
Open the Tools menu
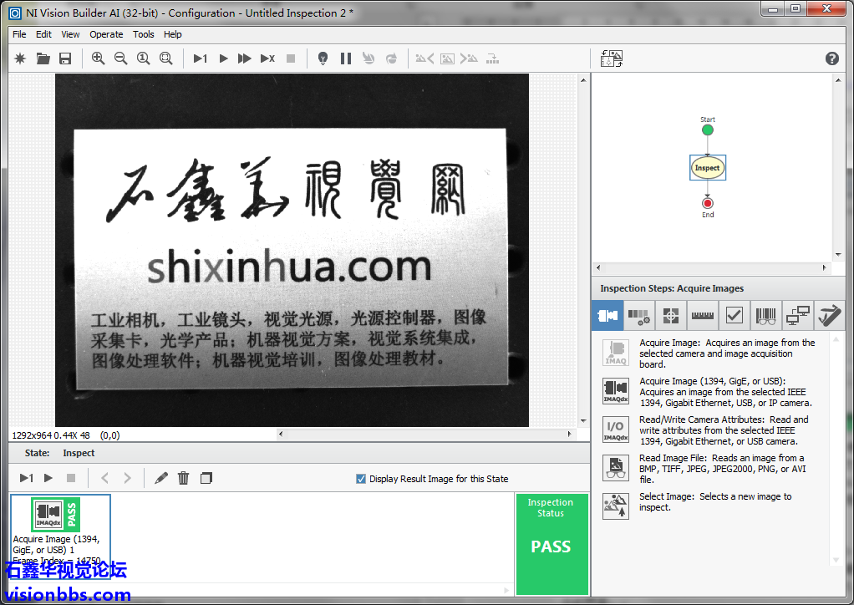point(144,34)
